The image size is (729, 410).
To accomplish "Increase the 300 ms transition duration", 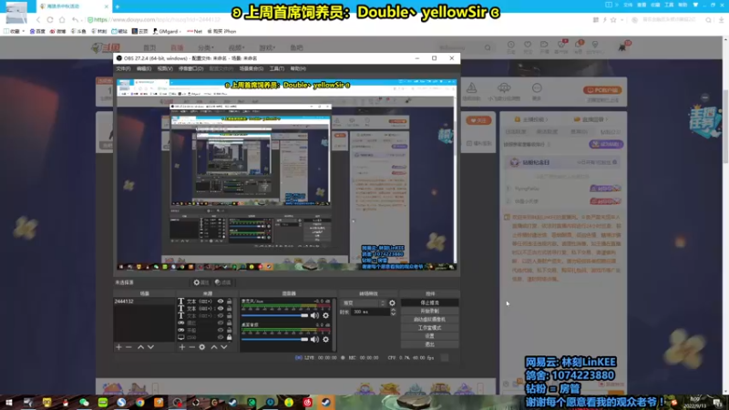I will point(393,310).
